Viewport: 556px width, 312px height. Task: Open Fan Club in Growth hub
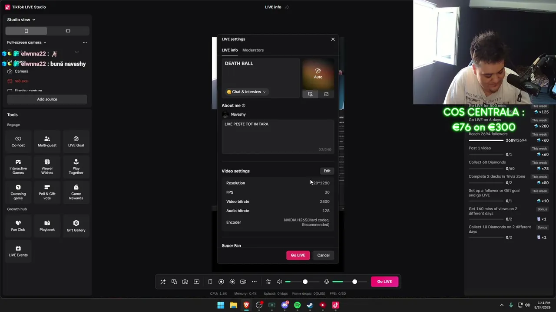[18, 226]
